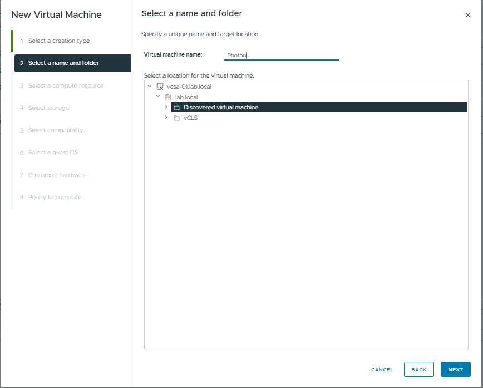483x388 pixels.
Task: Go to step 1 Select a creation type
Action: coord(58,41)
